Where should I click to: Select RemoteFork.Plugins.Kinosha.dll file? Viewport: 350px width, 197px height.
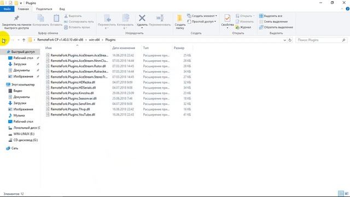72,93
